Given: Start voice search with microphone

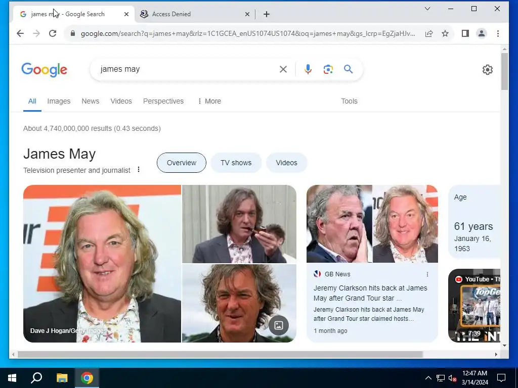Looking at the screenshot, I should tap(308, 69).
